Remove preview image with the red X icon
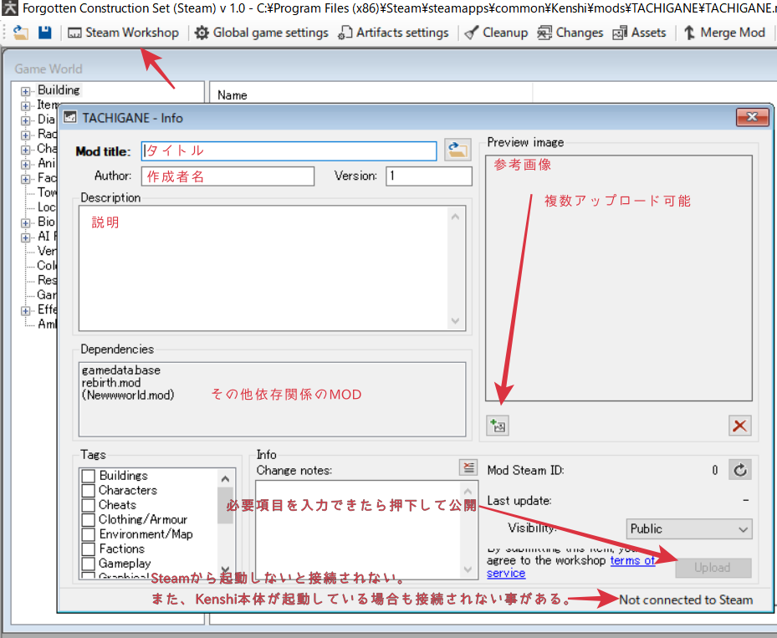Viewport: 777px width, 638px height. [739, 426]
